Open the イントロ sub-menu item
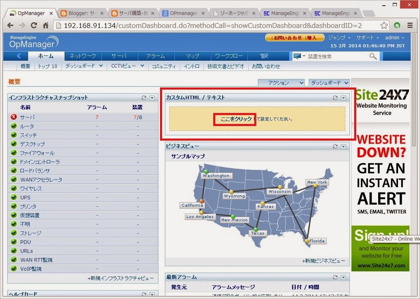This screenshot has width=420, height=299. 191,66
